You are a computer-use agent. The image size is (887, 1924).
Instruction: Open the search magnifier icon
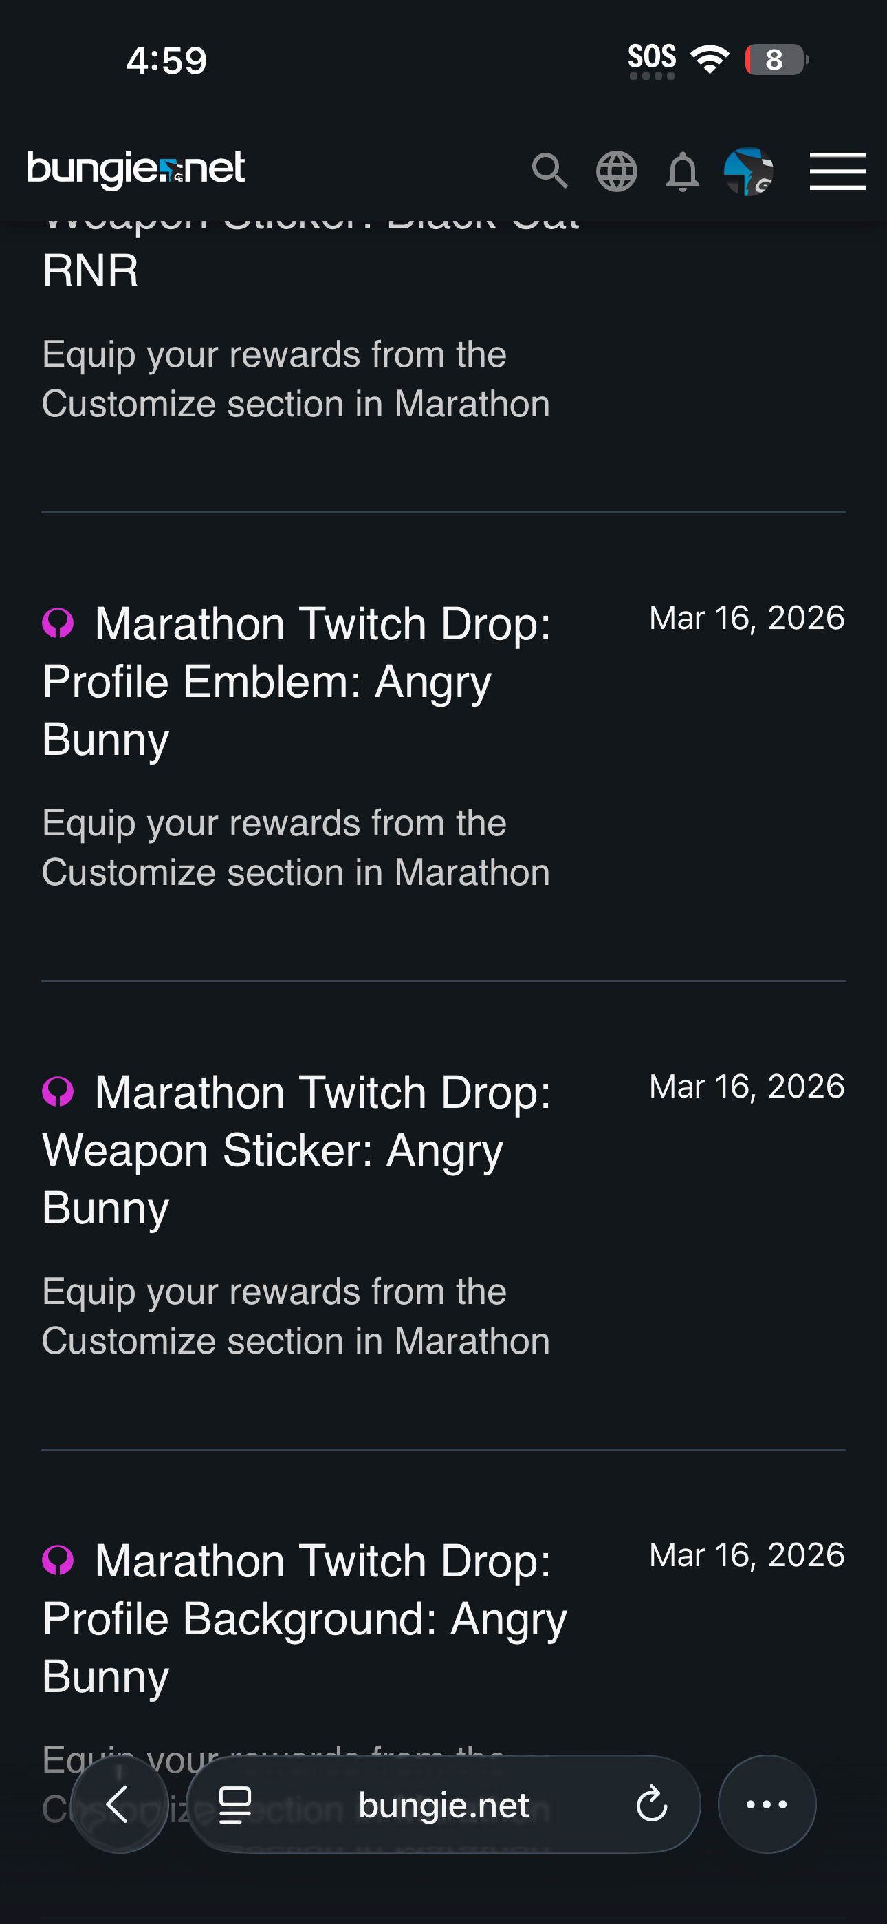549,171
